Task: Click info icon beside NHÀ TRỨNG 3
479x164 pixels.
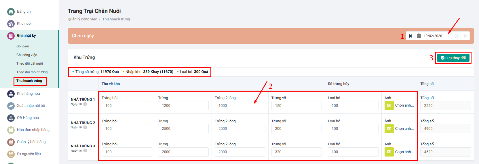Action: [85, 151]
